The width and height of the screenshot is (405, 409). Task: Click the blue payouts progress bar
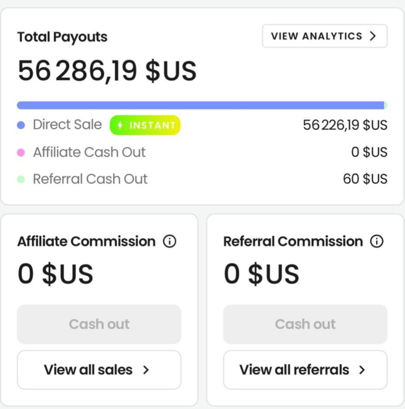click(x=200, y=105)
